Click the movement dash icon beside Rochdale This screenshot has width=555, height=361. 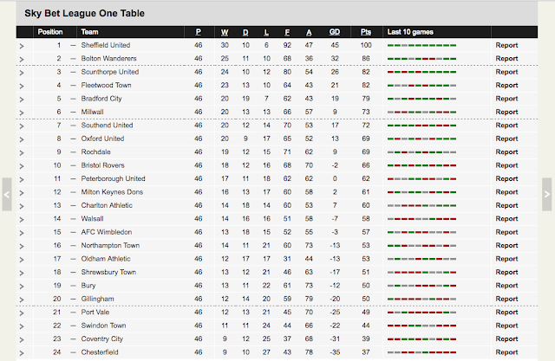click(73, 152)
